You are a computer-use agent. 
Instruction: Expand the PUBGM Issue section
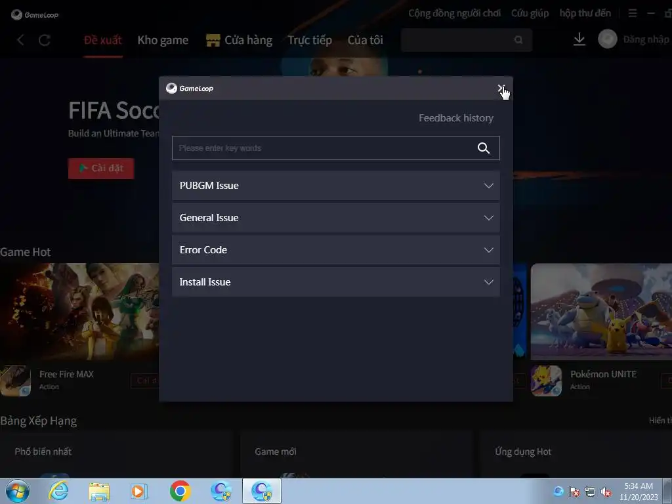pyautogui.click(x=335, y=186)
